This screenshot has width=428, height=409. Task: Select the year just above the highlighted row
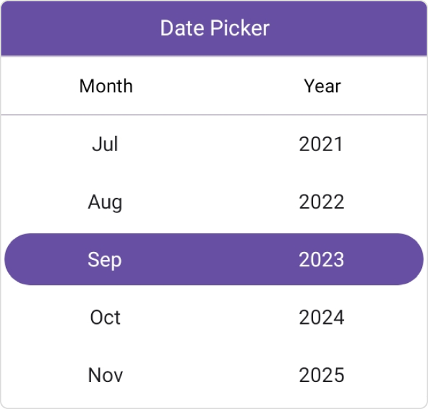[x=321, y=202]
